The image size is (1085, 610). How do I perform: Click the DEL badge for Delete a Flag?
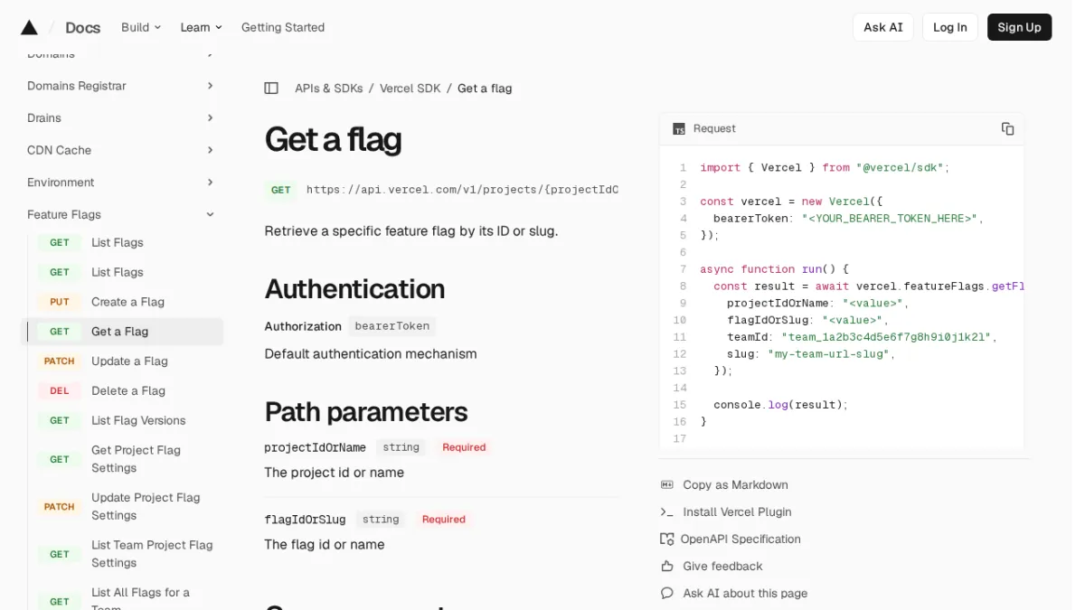(60, 390)
